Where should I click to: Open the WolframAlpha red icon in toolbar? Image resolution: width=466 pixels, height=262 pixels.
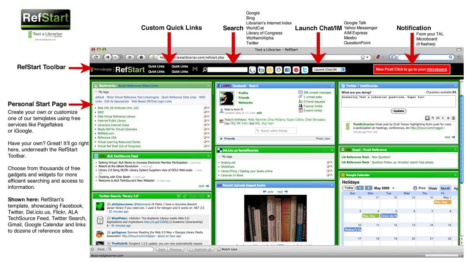point(296,70)
